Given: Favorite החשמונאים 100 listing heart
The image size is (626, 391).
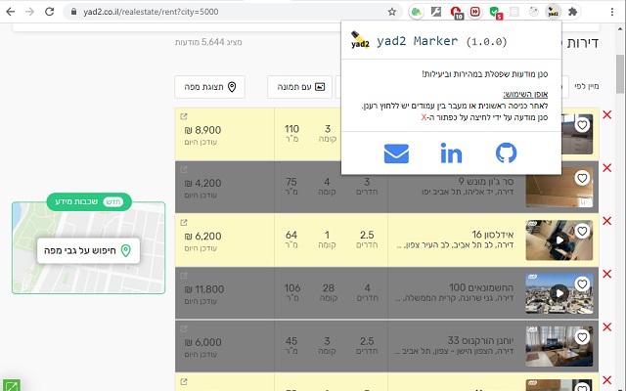Looking at the screenshot, I should [582, 284].
